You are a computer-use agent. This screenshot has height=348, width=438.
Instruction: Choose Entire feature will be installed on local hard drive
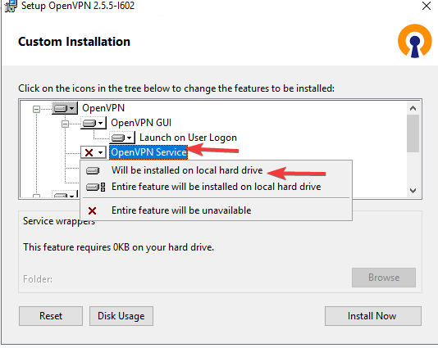pyautogui.click(x=216, y=187)
